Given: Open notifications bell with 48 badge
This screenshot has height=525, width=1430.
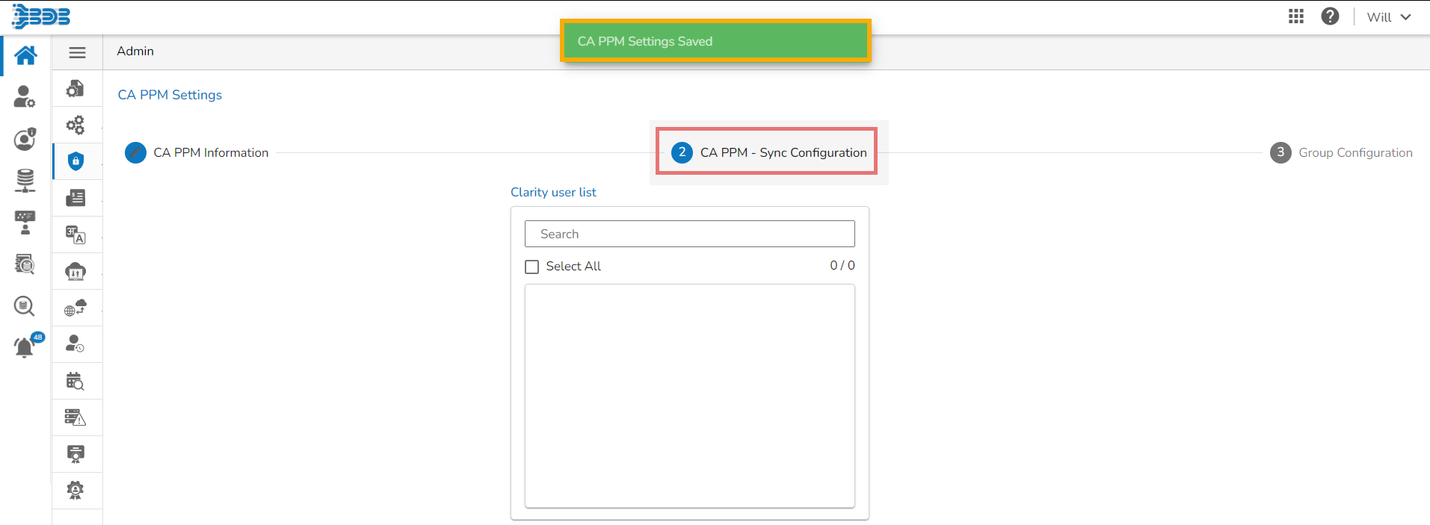Looking at the screenshot, I should click(x=25, y=347).
